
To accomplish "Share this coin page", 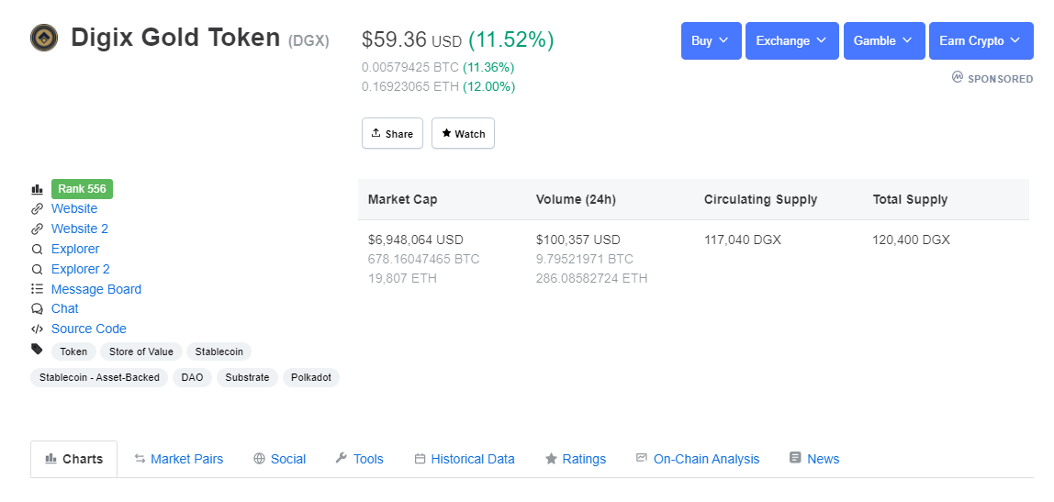I will 393,133.
